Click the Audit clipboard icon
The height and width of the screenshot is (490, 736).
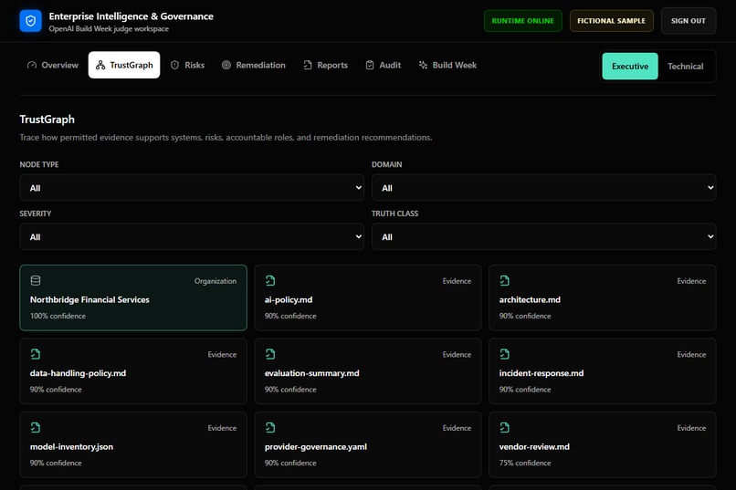[370, 65]
